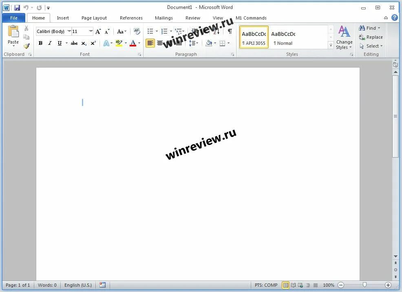Open the font size dropdown
Viewport: 402px width, 292px height.
[91, 31]
